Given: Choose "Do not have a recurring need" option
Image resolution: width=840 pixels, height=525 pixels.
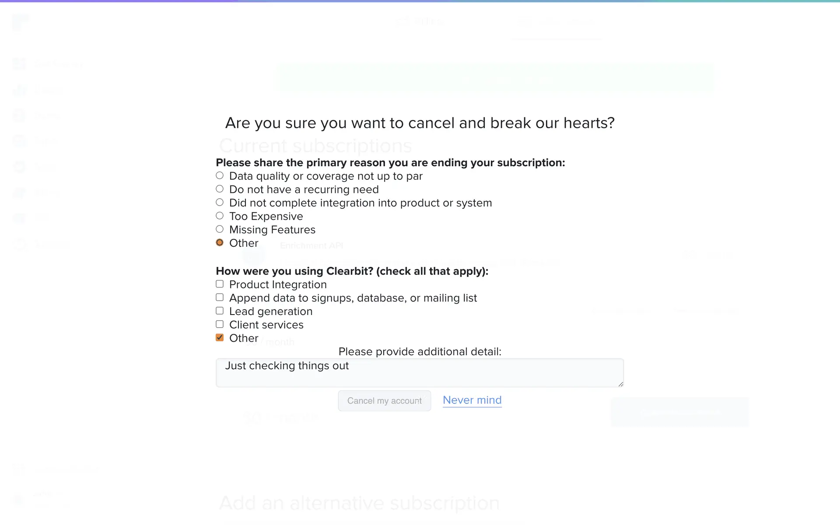Looking at the screenshot, I should click(x=220, y=189).
